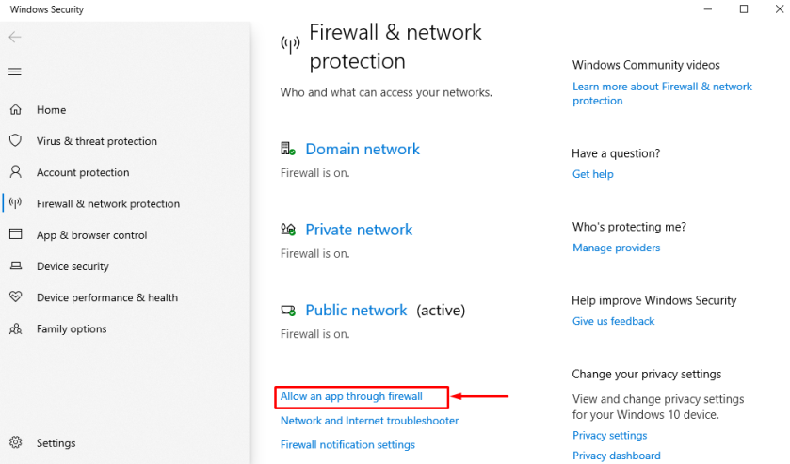Open Firewall notification settings link
The height and width of the screenshot is (464, 790).
tap(347, 444)
